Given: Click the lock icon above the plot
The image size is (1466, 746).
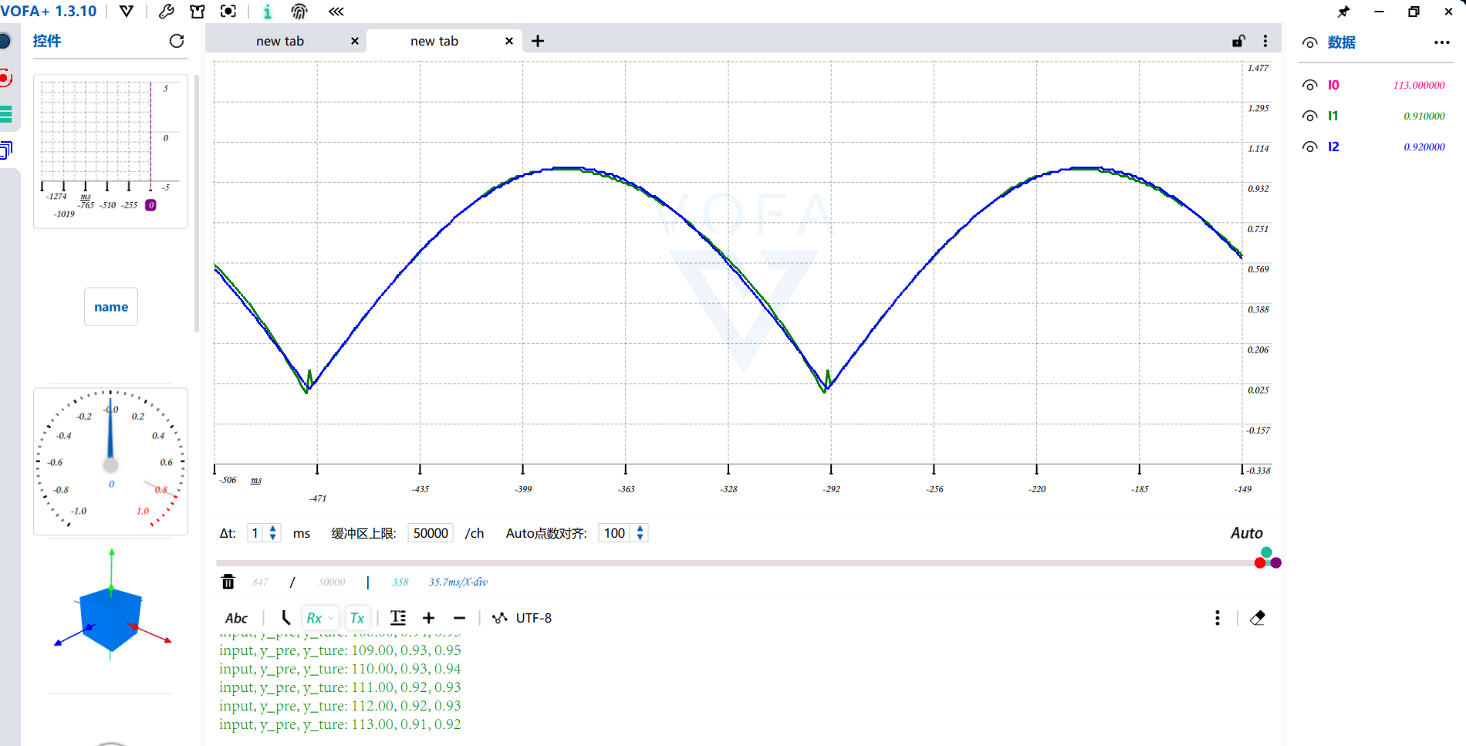Looking at the screenshot, I should 1238,41.
